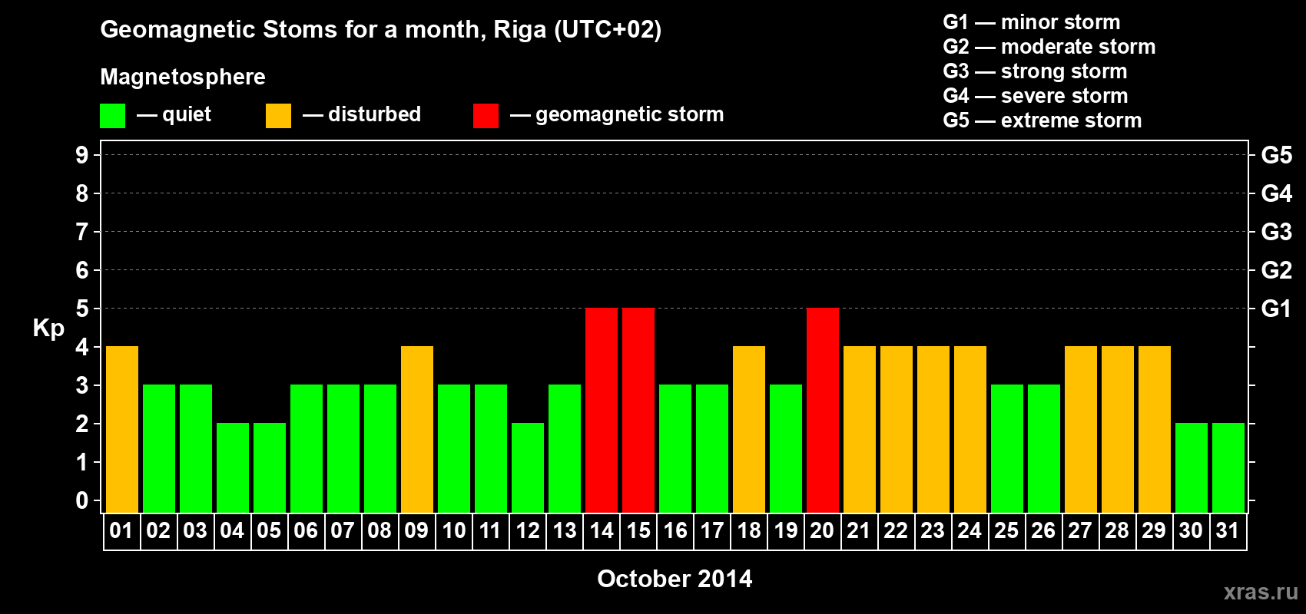
Task: Click the Kp axis value 0
Action: click(82, 500)
